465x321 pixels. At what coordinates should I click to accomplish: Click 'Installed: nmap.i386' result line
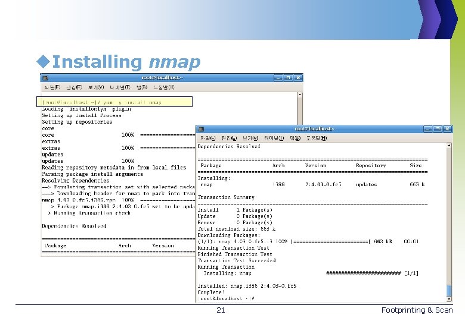247,286
